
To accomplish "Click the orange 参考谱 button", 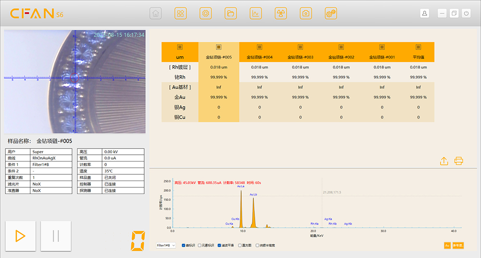I will pos(458,246).
